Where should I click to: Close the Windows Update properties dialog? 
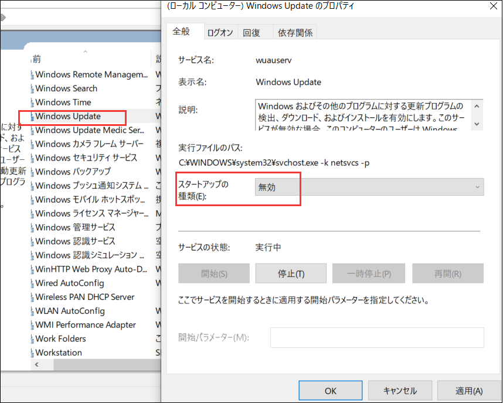(x=494, y=6)
